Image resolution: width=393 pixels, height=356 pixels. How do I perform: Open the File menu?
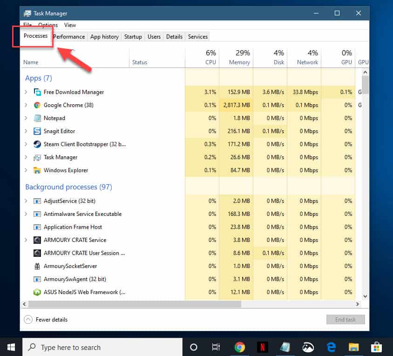pos(27,25)
